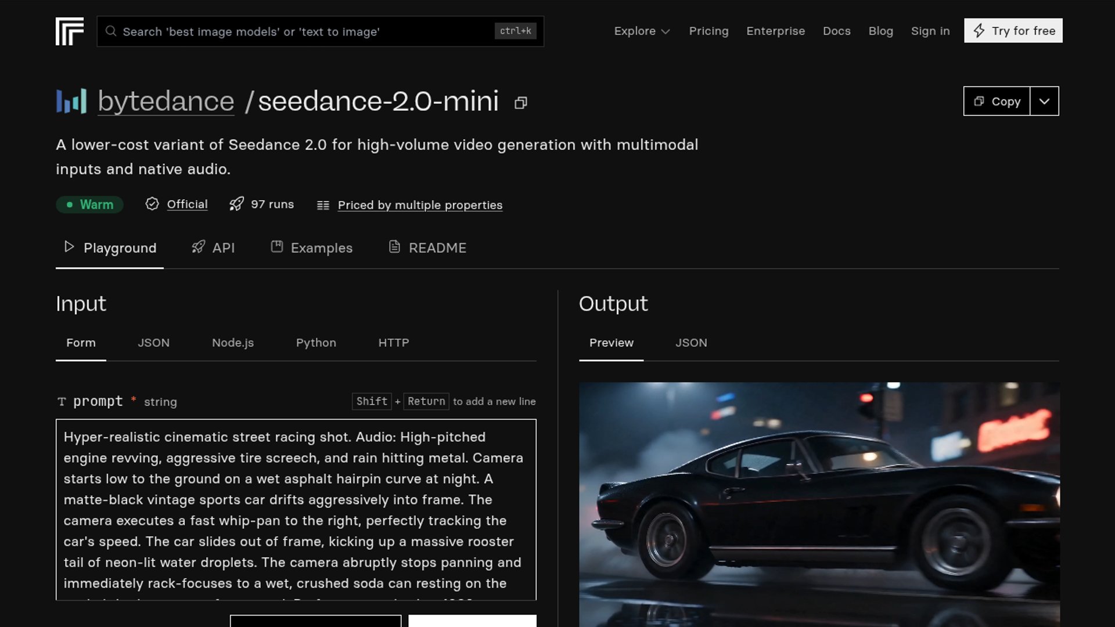
Task: Click the pricing list icon
Action: (323, 205)
